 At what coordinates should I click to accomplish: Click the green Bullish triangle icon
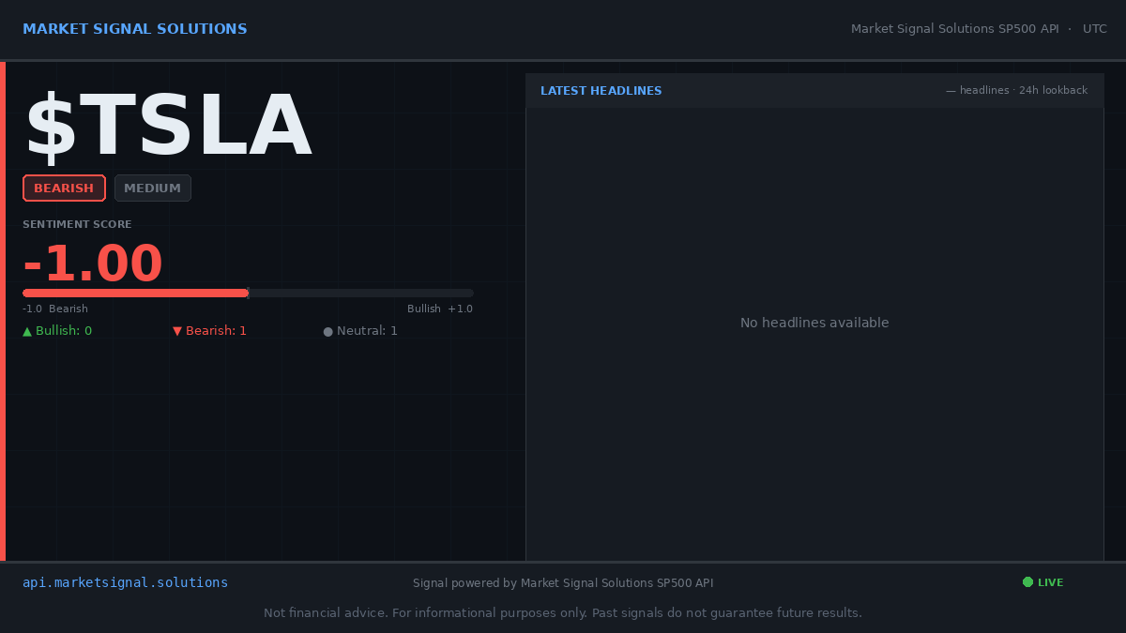(27, 331)
